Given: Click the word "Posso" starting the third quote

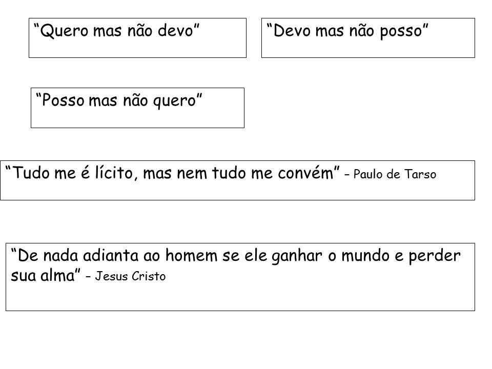Looking at the screenshot, I should point(63,101).
